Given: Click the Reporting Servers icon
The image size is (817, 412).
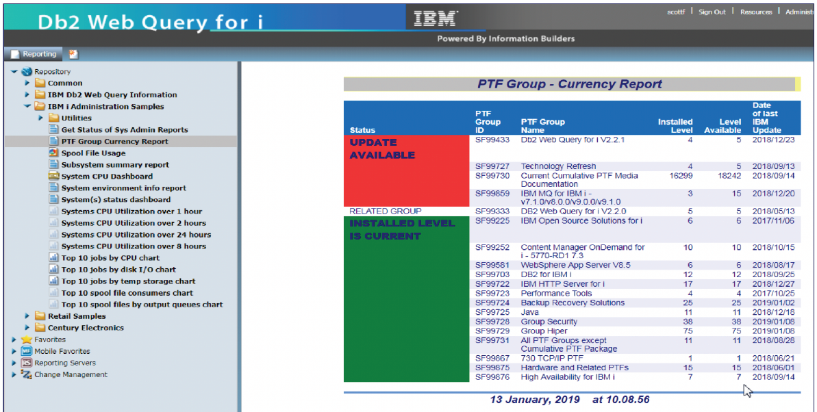Looking at the screenshot, I should (x=27, y=363).
